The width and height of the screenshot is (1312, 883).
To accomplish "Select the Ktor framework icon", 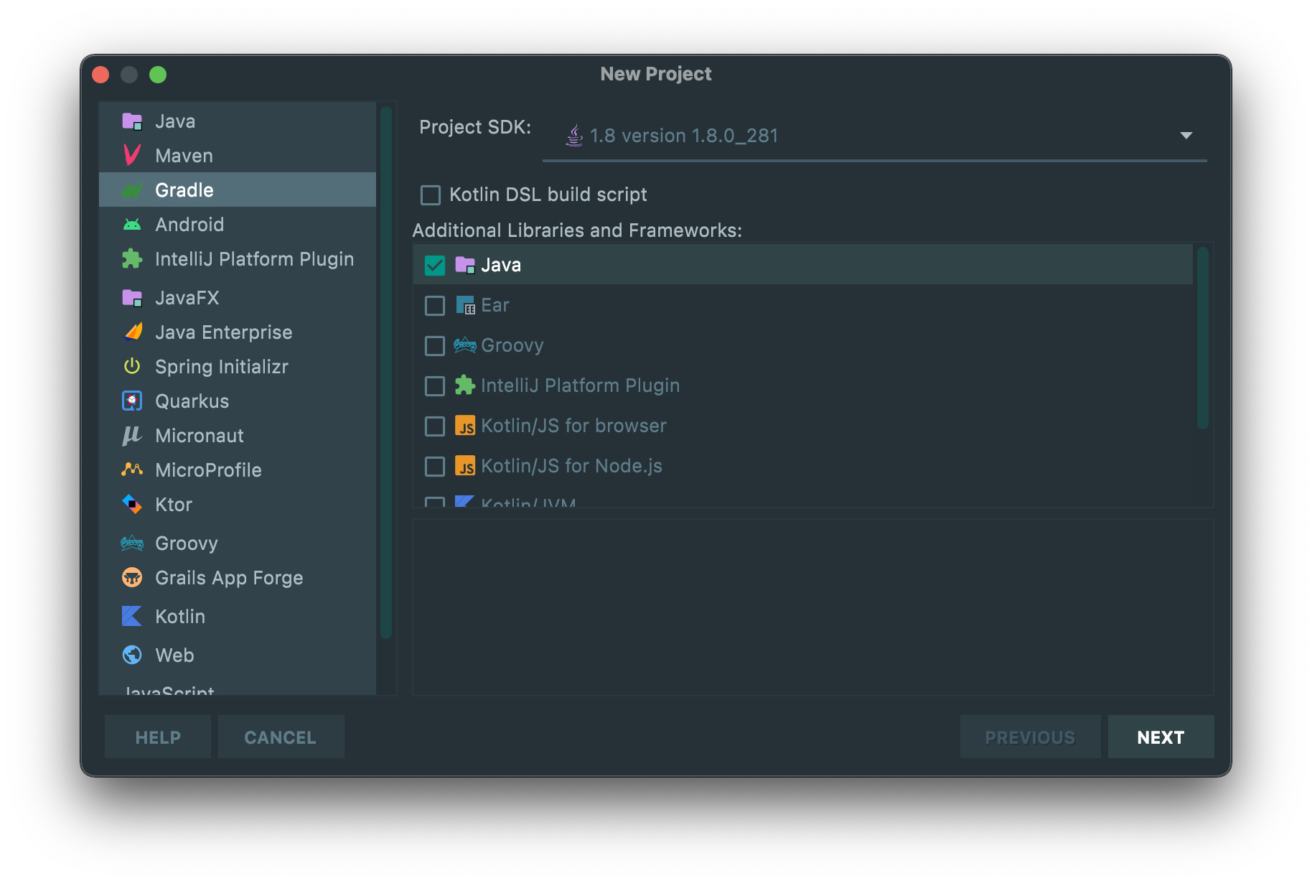I will coord(132,504).
